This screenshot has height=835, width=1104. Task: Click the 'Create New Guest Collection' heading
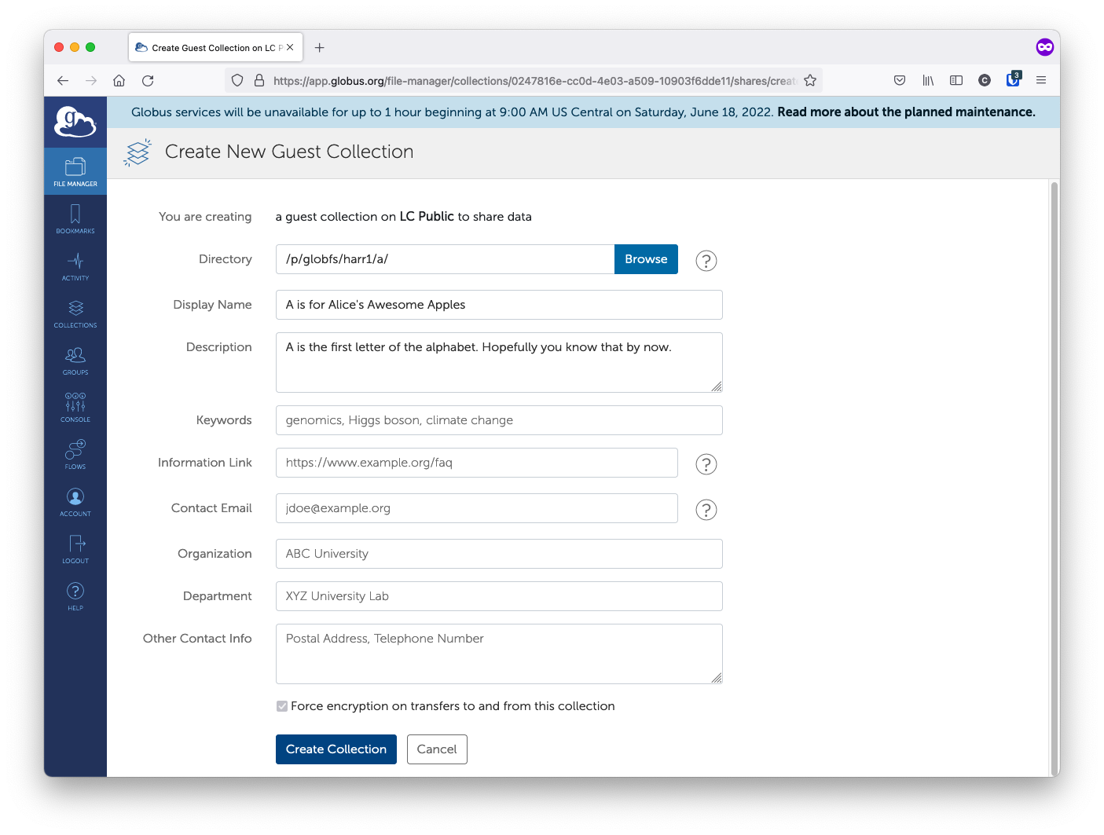289,152
